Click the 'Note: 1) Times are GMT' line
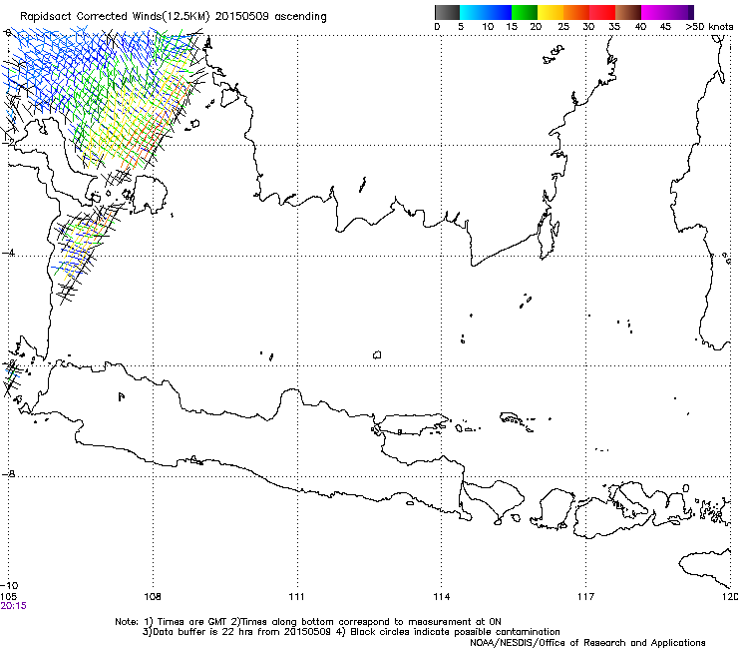The height and width of the screenshot is (649, 738). pyautogui.click(x=308, y=622)
